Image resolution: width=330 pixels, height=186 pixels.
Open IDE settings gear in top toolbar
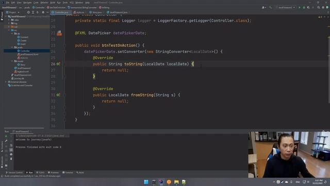click(323, 8)
